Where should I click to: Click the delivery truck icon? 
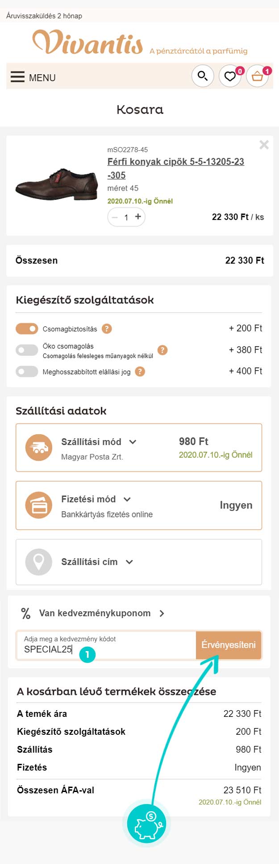point(39,448)
